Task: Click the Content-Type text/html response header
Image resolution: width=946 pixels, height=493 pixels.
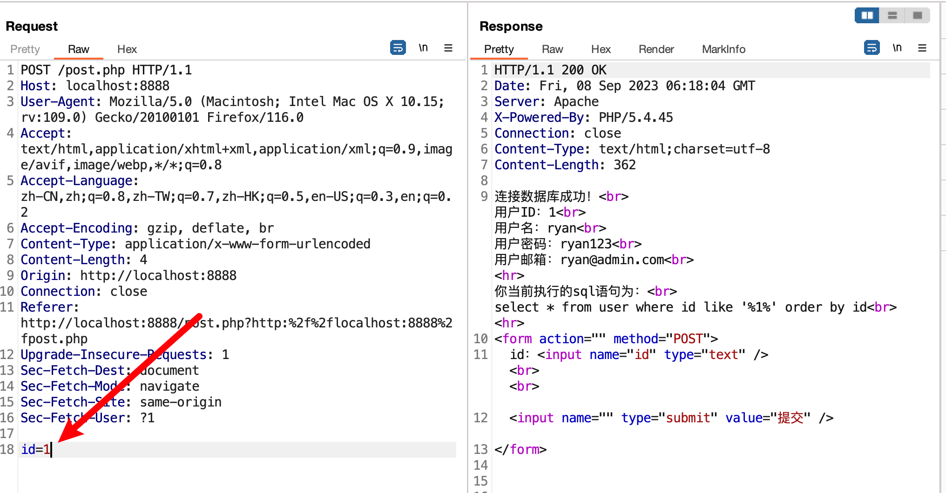Action: (x=632, y=149)
